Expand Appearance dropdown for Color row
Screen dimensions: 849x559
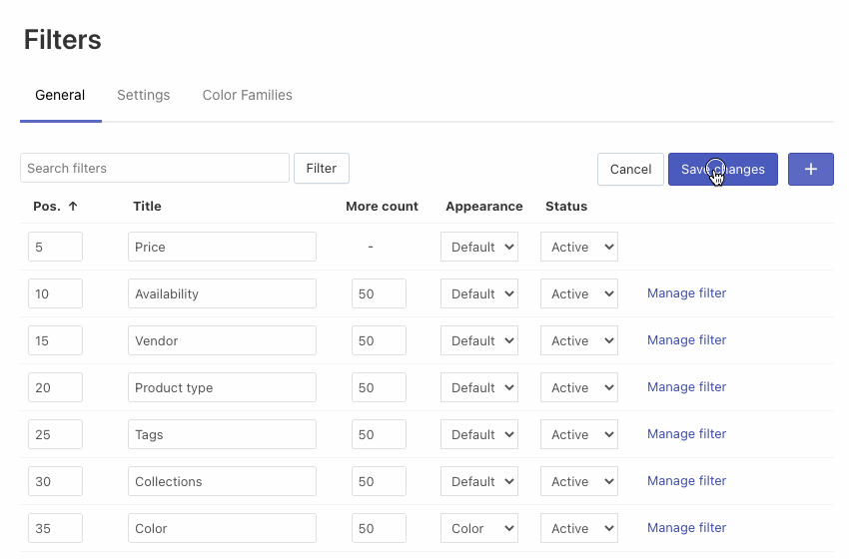(479, 528)
